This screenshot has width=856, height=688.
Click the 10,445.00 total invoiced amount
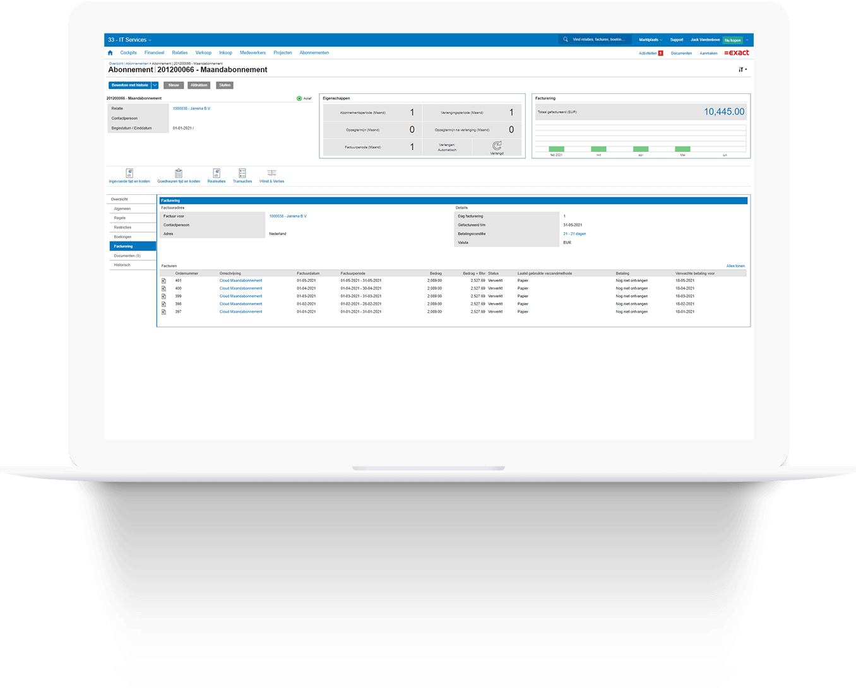[x=724, y=112]
